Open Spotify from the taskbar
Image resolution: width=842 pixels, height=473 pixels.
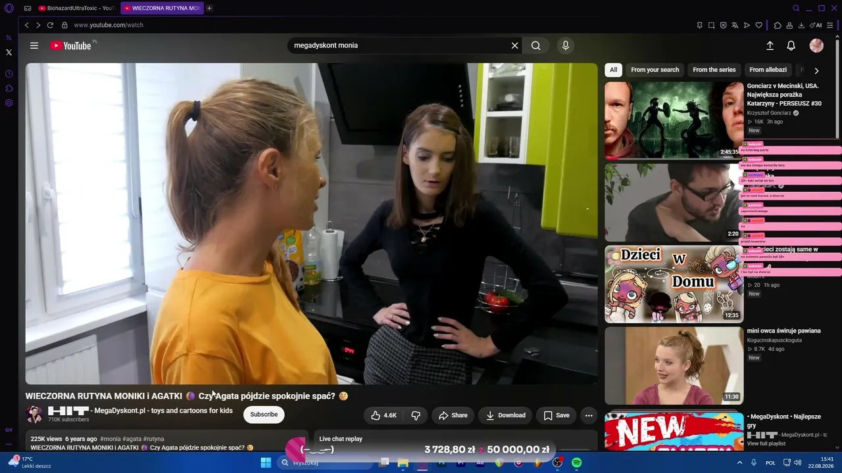[x=576, y=462]
